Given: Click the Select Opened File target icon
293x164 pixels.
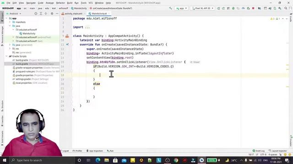Looking at the screenshot, I should click(36, 14).
